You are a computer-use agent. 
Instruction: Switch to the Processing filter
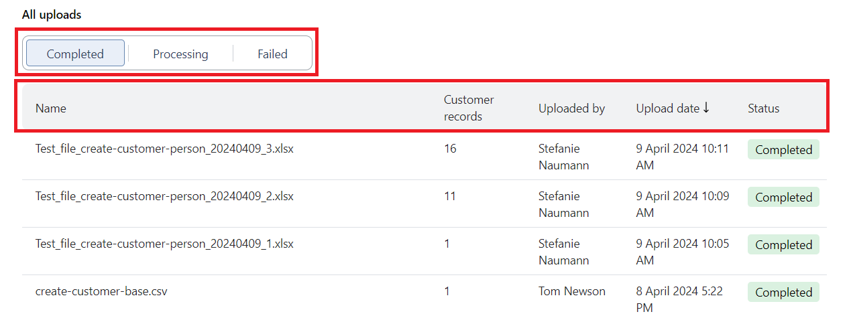tap(180, 54)
